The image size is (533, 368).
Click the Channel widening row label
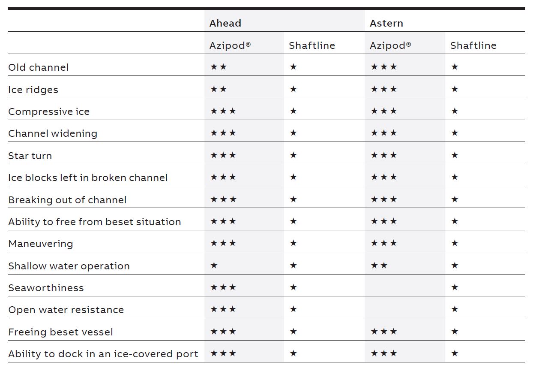[53, 133]
